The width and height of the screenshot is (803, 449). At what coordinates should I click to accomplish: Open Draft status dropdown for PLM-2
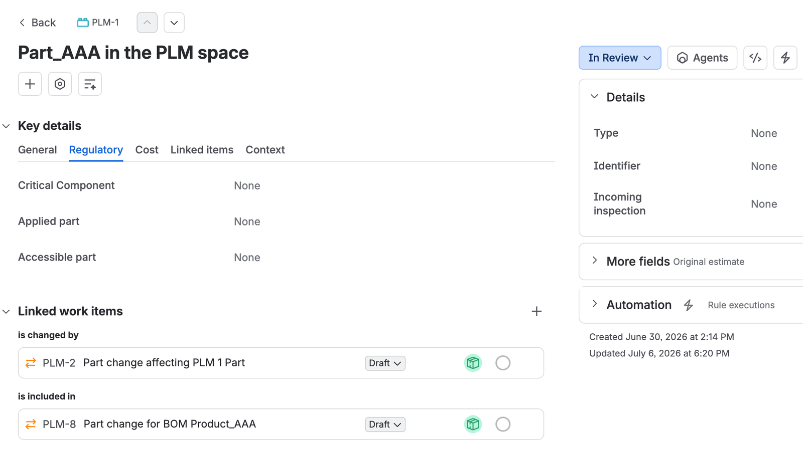(385, 363)
